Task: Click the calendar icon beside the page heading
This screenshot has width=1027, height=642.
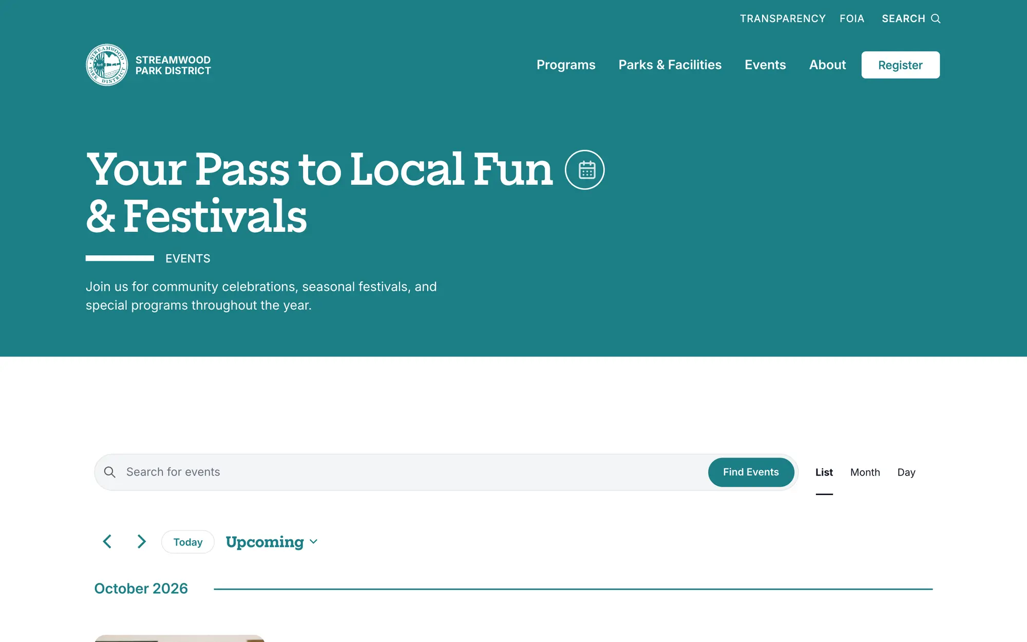Action: coord(585,169)
